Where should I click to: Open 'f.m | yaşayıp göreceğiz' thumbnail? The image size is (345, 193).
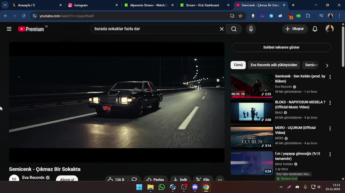[x=251, y=163]
